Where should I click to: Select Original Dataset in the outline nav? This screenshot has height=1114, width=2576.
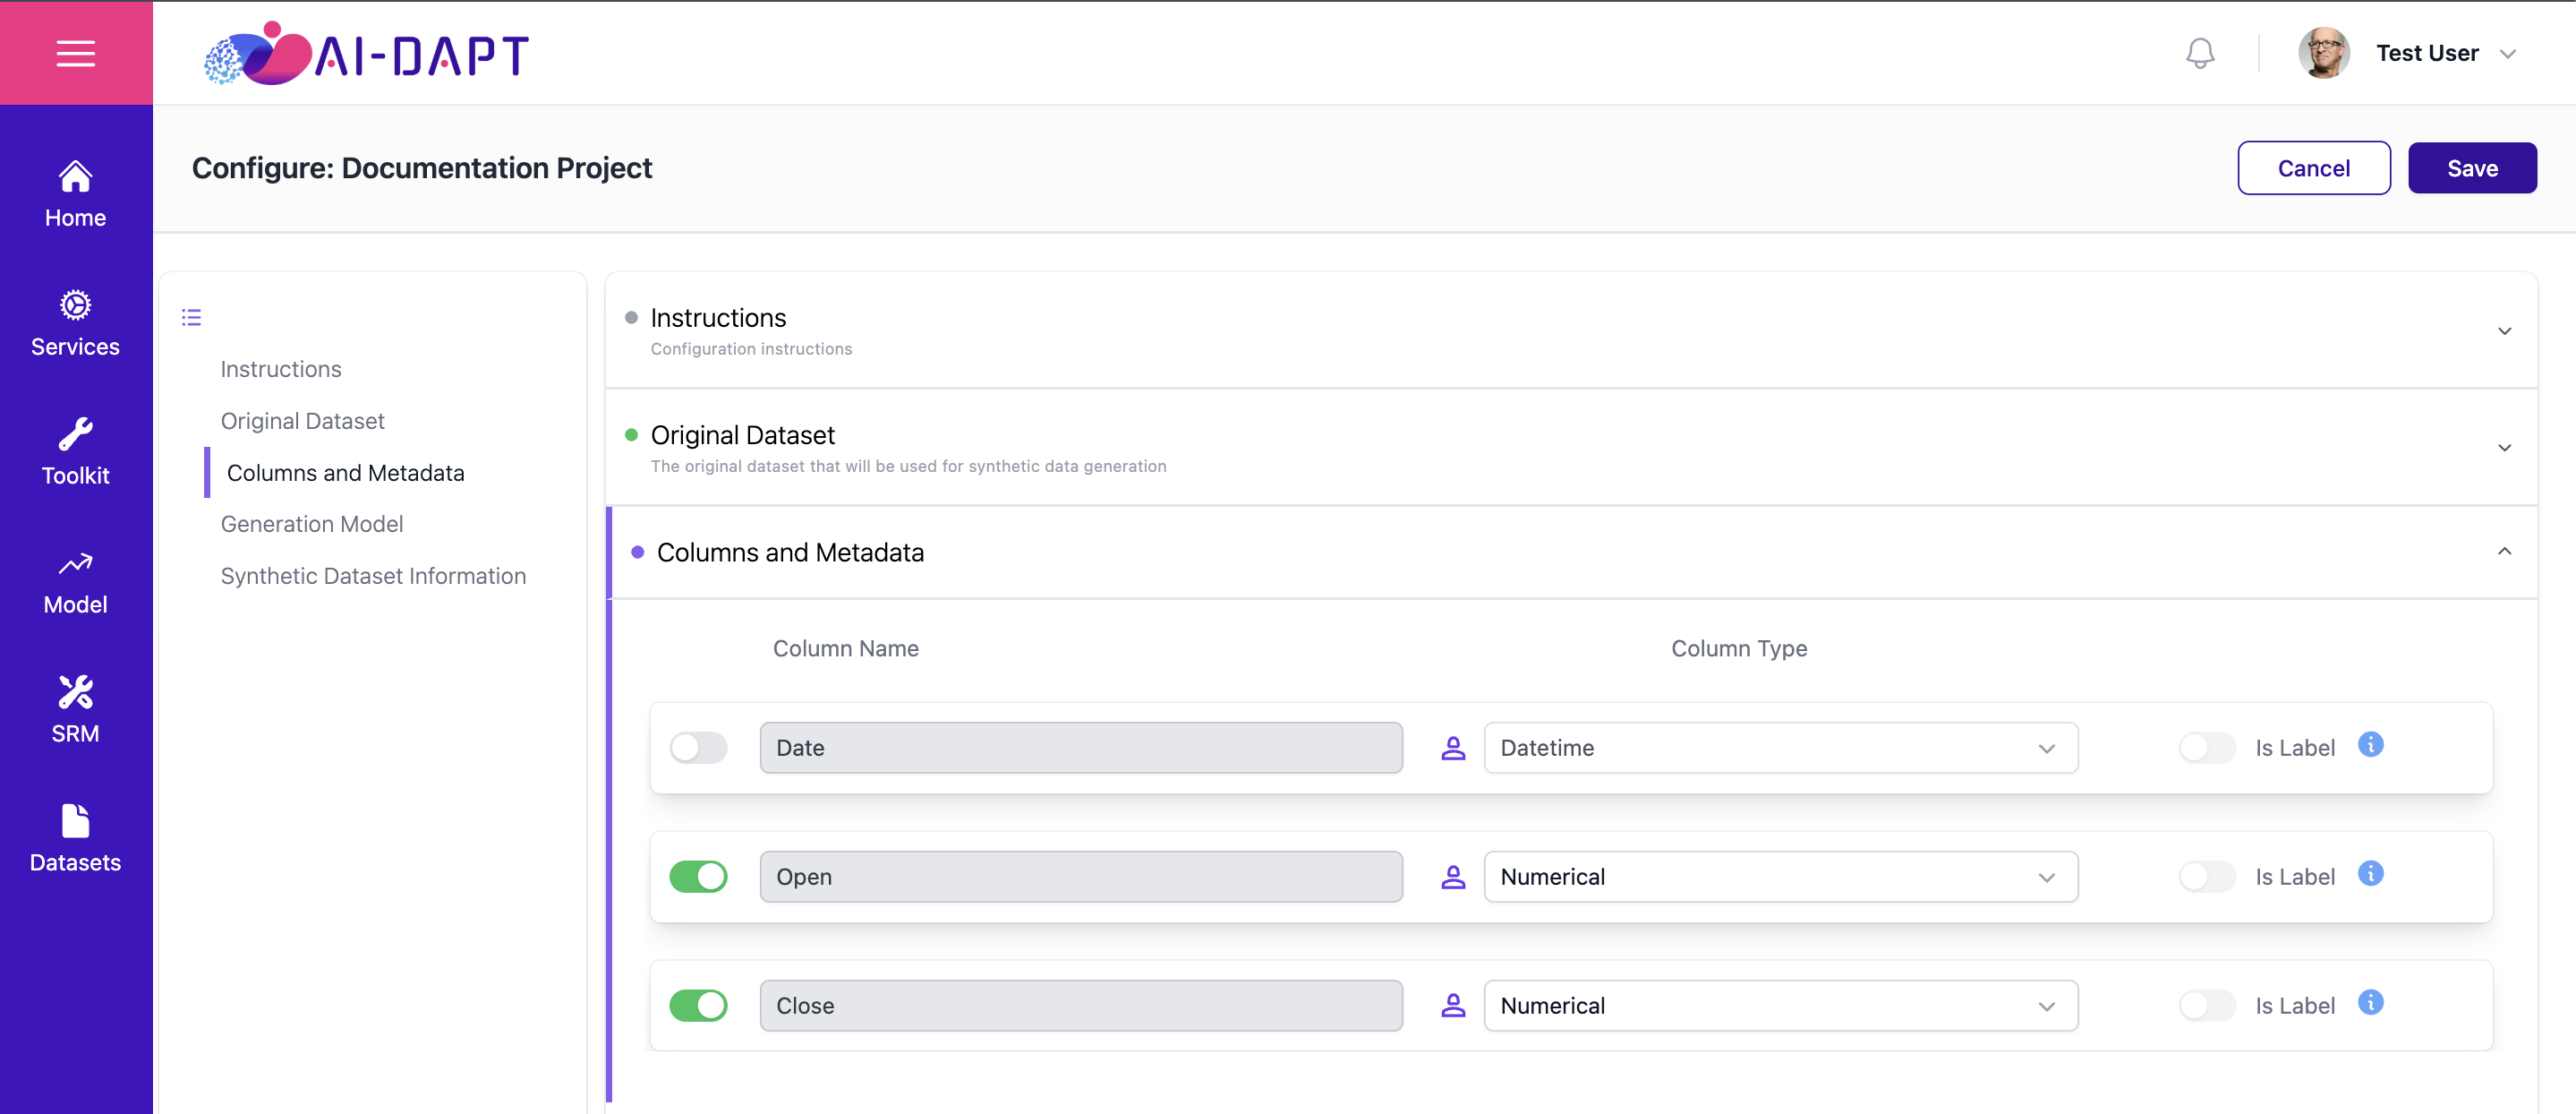(302, 422)
